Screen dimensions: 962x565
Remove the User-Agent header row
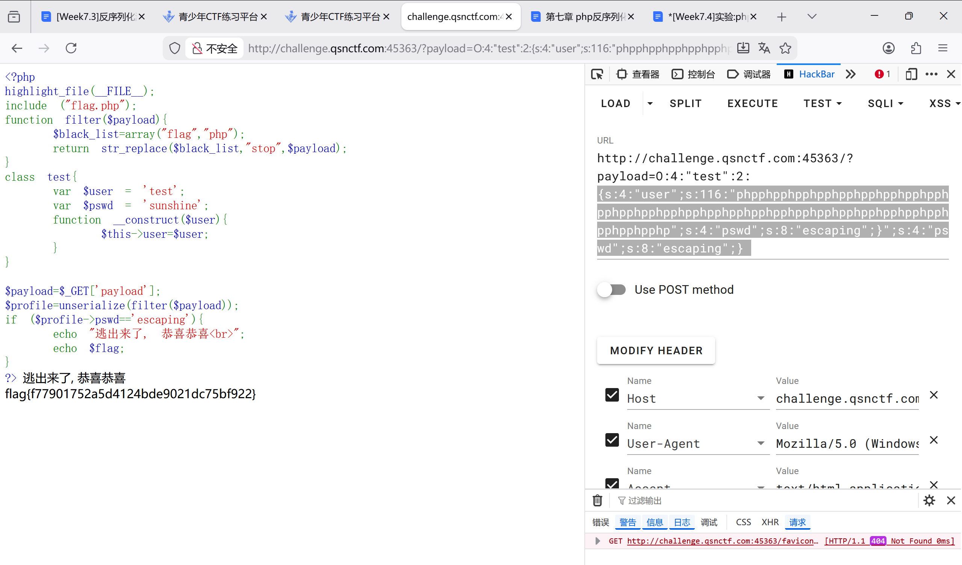934,440
